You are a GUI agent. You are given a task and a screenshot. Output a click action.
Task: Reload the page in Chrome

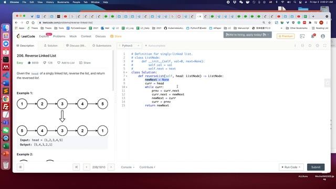point(27,23)
